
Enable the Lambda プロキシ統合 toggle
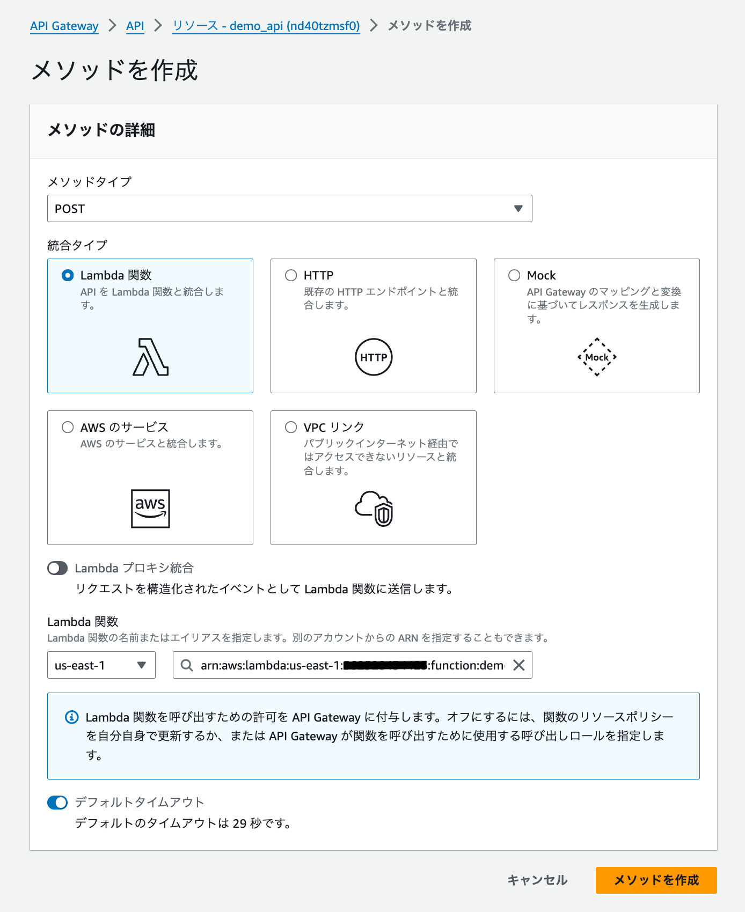coord(57,568)
